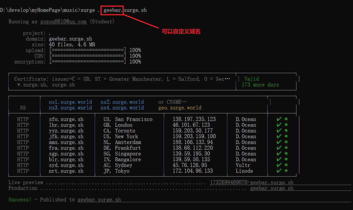The width and height of the screenshot is (353, 210).
Task: Click the sgp.surge.sh host entry
Action: (66, 154)
